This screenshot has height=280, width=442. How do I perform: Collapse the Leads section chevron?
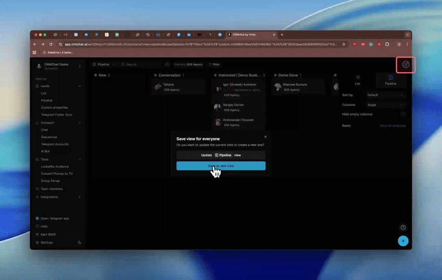(x=79, y=86)
